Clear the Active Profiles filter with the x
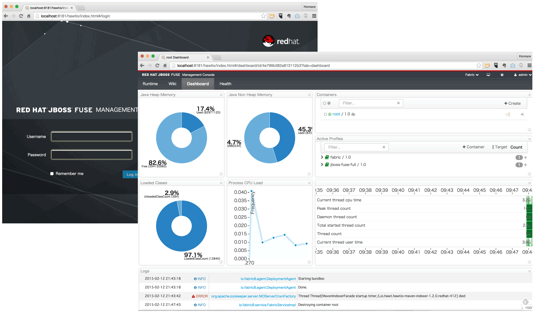The height and width of the screenshot is (314, 534). click(x=384, y=147)
